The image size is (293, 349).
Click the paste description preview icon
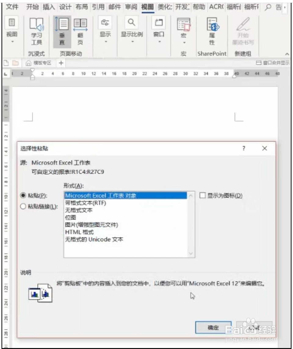[40, 293]
